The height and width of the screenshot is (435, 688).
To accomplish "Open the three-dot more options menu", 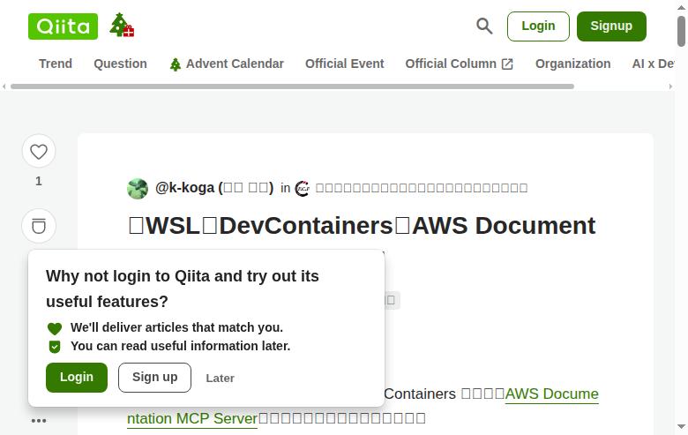I will (39, 421).
